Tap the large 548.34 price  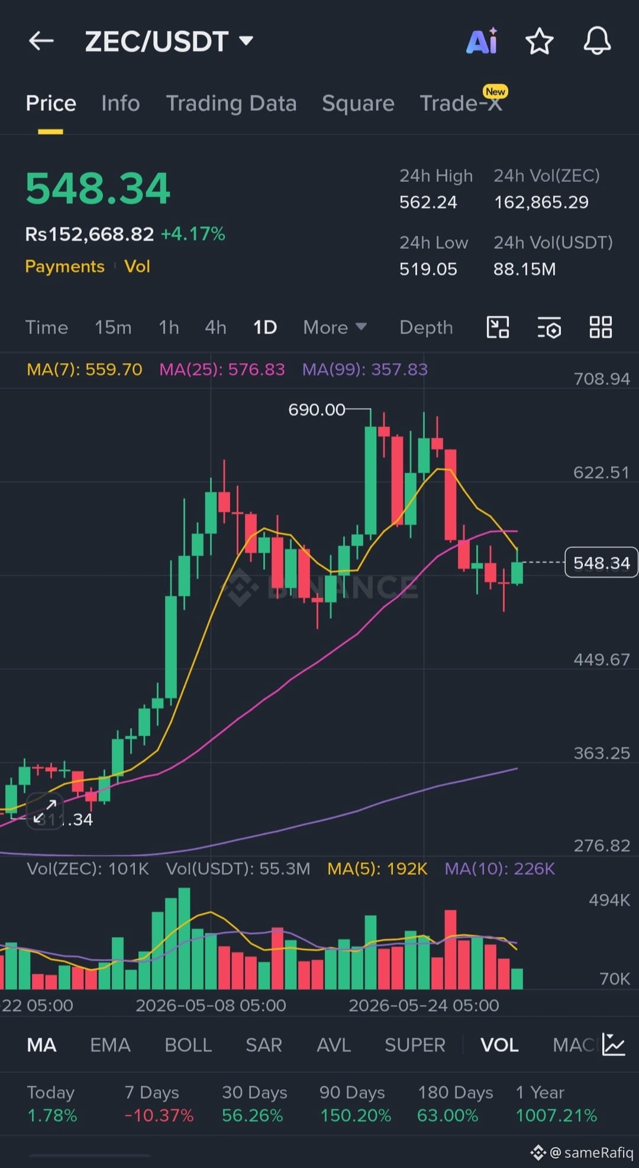tap(98, 188)
